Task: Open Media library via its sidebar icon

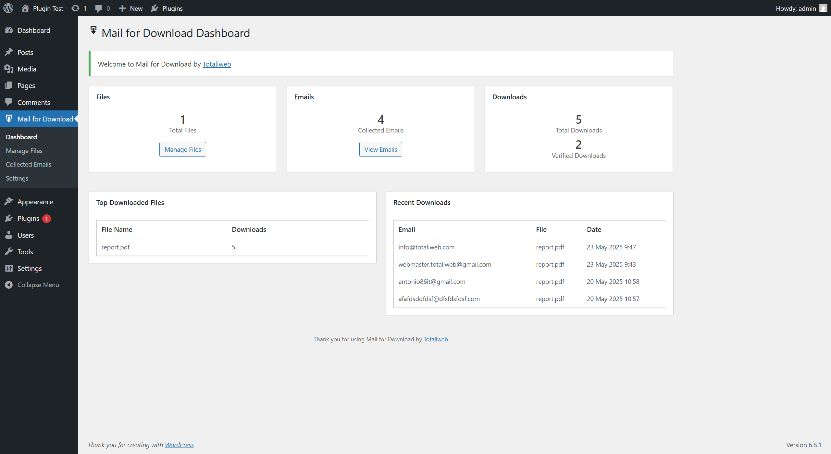Action: pos(9,69)
